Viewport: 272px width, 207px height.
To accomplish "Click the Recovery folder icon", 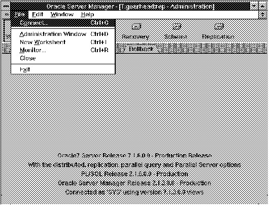I will point(136,27).
